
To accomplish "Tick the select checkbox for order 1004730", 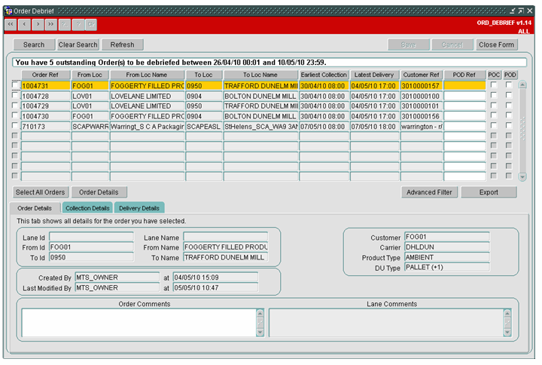I will point(15,115).
